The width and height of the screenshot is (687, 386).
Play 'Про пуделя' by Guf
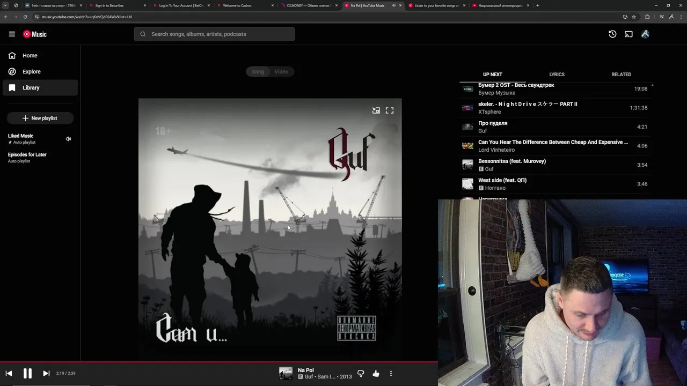pos(556,127)
